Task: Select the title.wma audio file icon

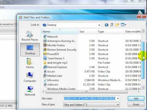Action: 45,80
